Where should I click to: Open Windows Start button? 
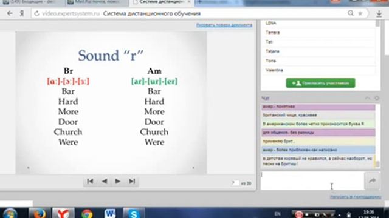[x=10, y=213]
